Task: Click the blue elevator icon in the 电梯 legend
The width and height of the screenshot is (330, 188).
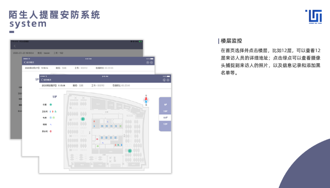Action: pos(51,118)
